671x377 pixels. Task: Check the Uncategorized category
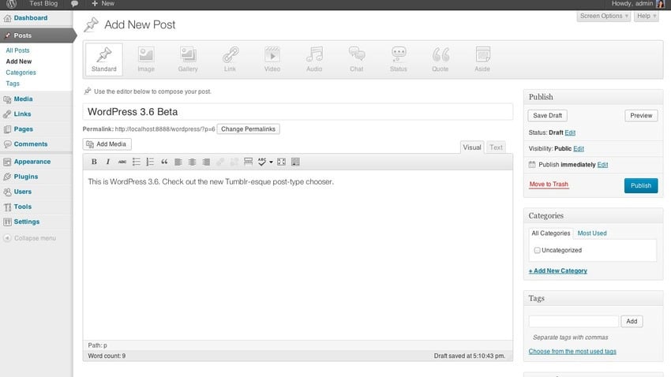[537, 250]
